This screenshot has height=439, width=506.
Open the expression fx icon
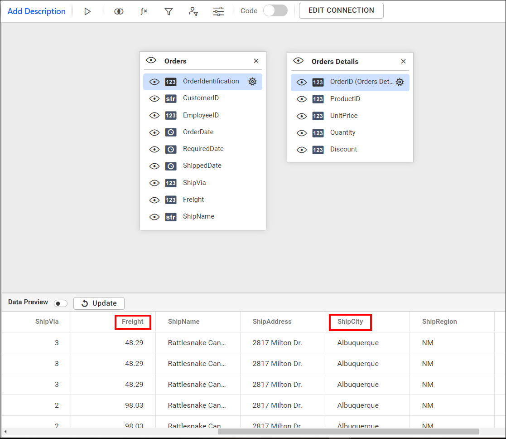[x=144, y=11]
